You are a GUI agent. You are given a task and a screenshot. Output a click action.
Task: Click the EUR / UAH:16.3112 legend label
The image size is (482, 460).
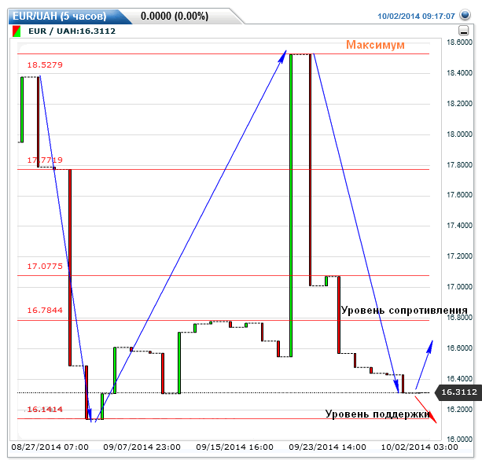72,31
